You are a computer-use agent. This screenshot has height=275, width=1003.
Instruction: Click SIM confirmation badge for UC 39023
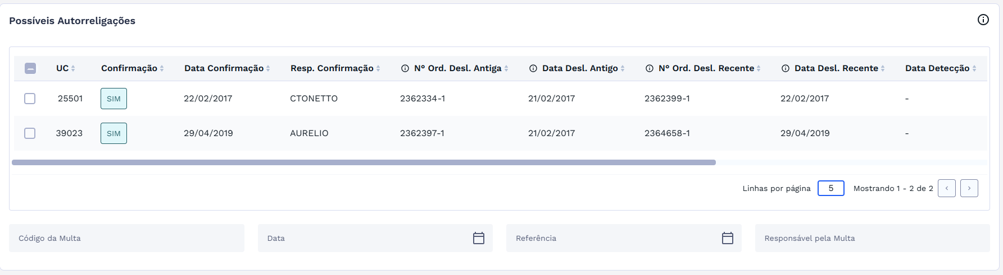point(114,133)
